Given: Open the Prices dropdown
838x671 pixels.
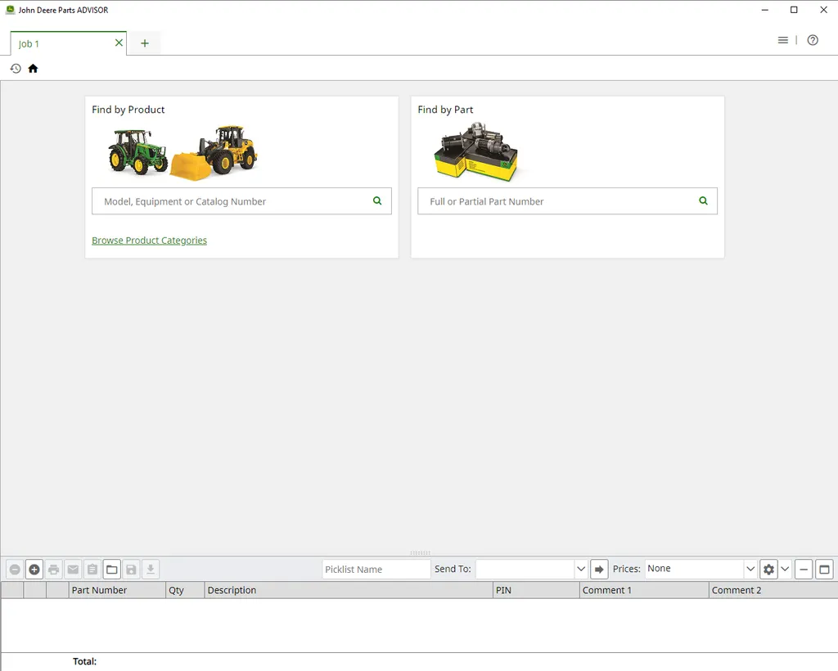Looking at the screenshot, I should tap(750, 569).
